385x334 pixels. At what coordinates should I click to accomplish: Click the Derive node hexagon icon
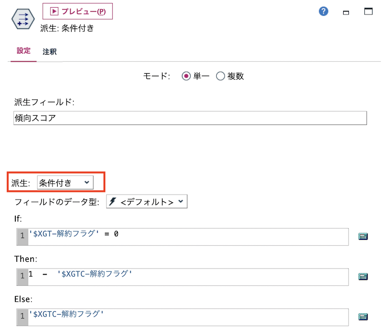(22, 19)
